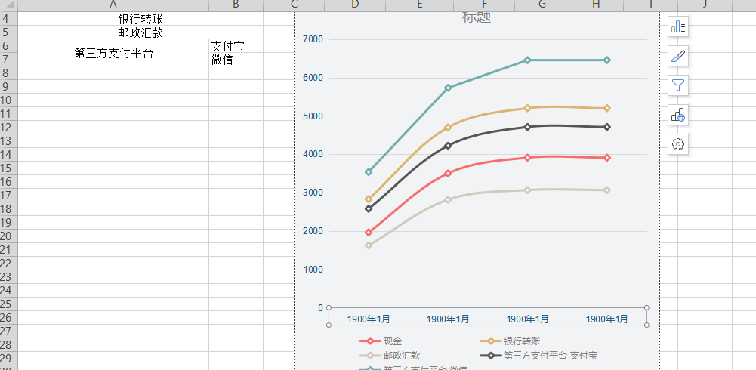Viewport: 756px width, 370px height.
Task: Select the dark gray line's second data point
Action: [x=448, y=146]
